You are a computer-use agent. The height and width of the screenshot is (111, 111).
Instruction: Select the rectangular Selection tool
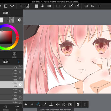[58, 6]
